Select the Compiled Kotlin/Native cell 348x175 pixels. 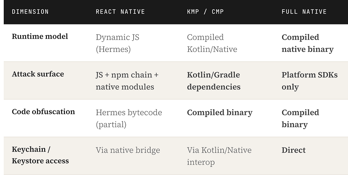(x=212, y=43)
